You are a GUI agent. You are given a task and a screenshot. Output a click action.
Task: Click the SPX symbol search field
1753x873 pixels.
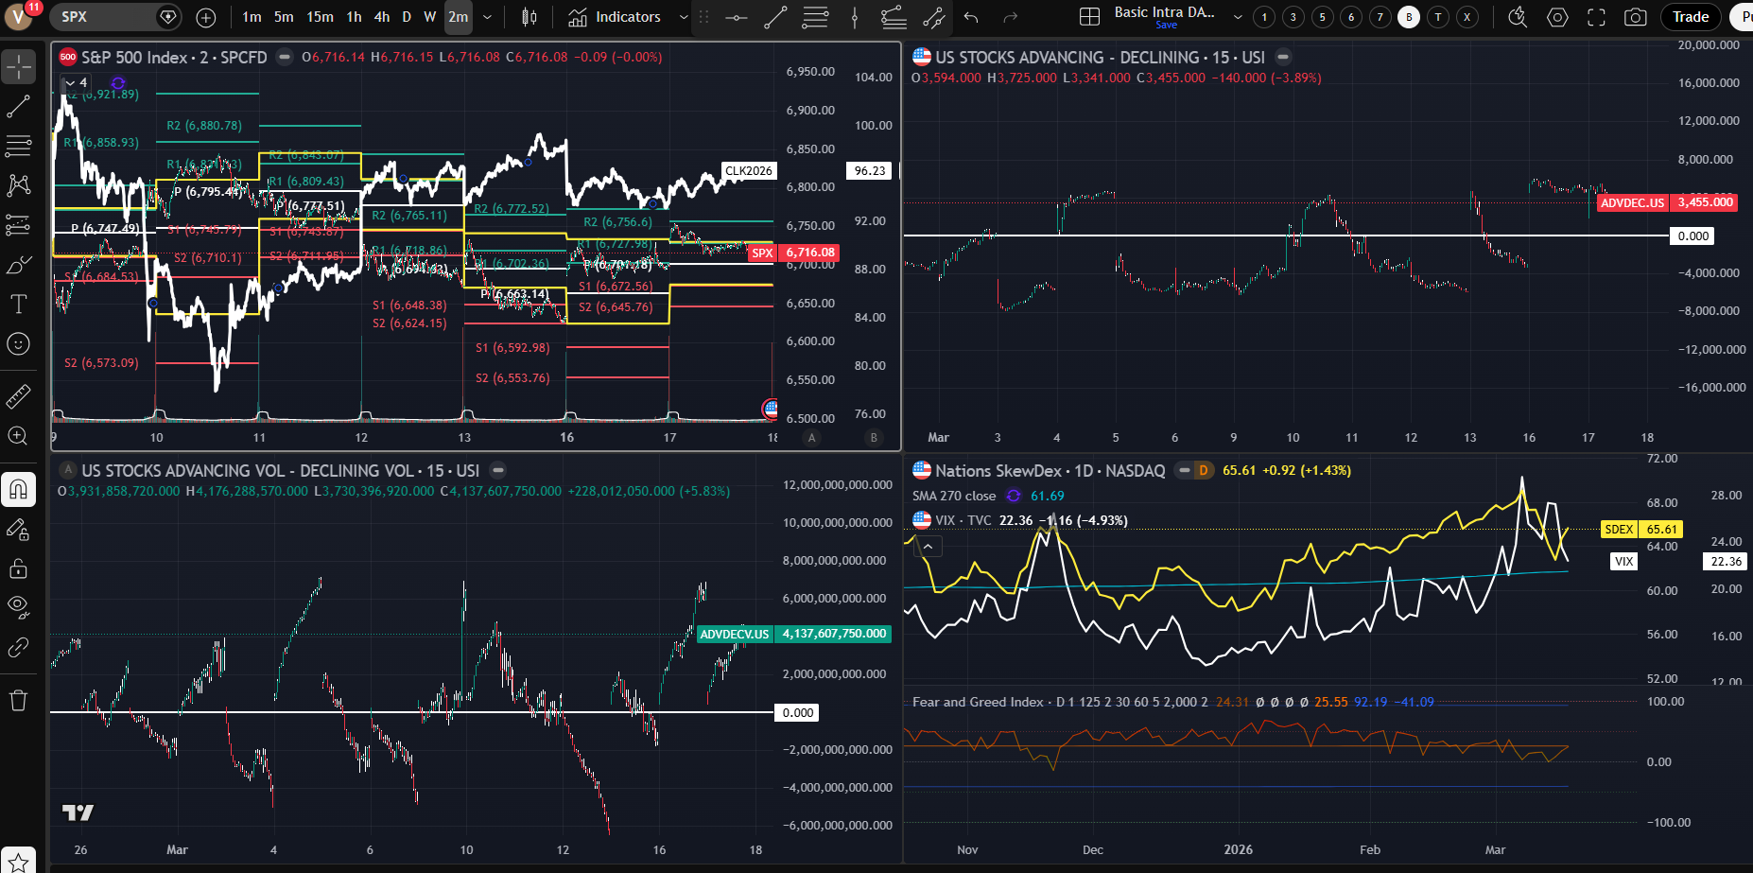pos(104,17)
